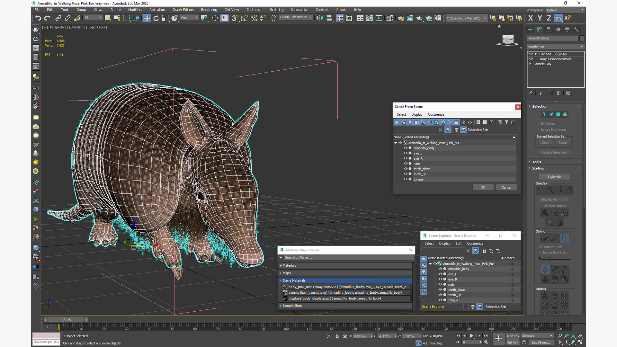Open the Utilities wrench panel tab
Screen dimensions: 617x347
pos(576,29)
